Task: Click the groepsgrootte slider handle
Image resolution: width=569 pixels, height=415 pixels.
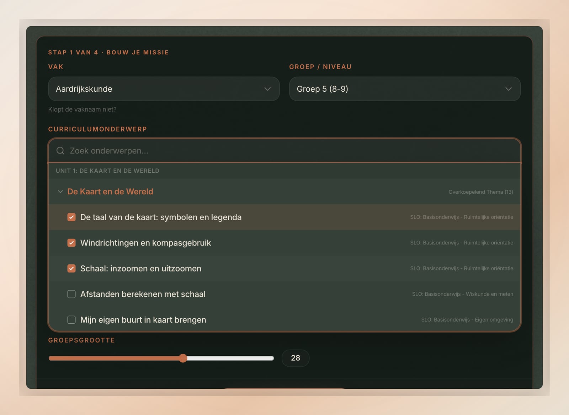Action: click(x=183, y=358)
